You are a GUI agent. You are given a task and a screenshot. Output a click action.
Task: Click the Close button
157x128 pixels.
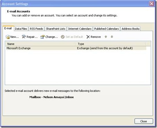tap(144, 121)
